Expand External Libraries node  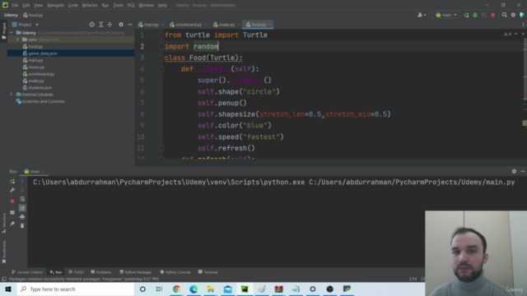coord(12,95)
